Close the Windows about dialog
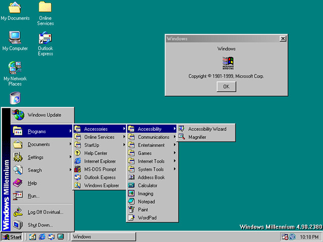Viewport: 323px width, 242px height. tap(283, 38)
